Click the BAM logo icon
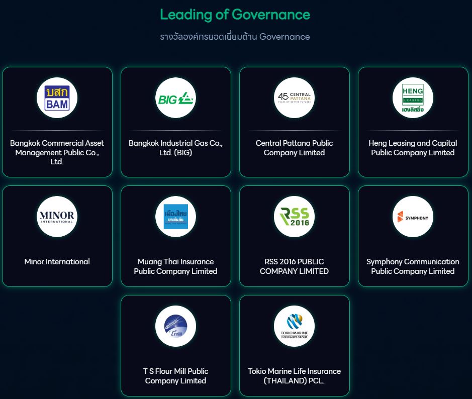This screenshot has width=472, height=399. 57,98
